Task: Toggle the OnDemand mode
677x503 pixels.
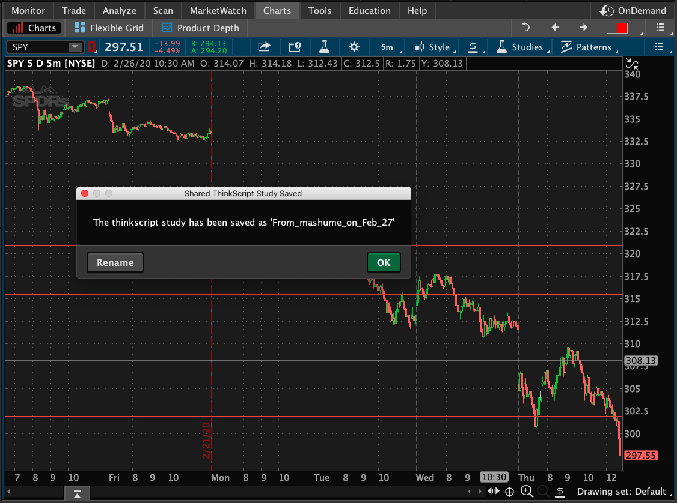Action: coord(634,10)
